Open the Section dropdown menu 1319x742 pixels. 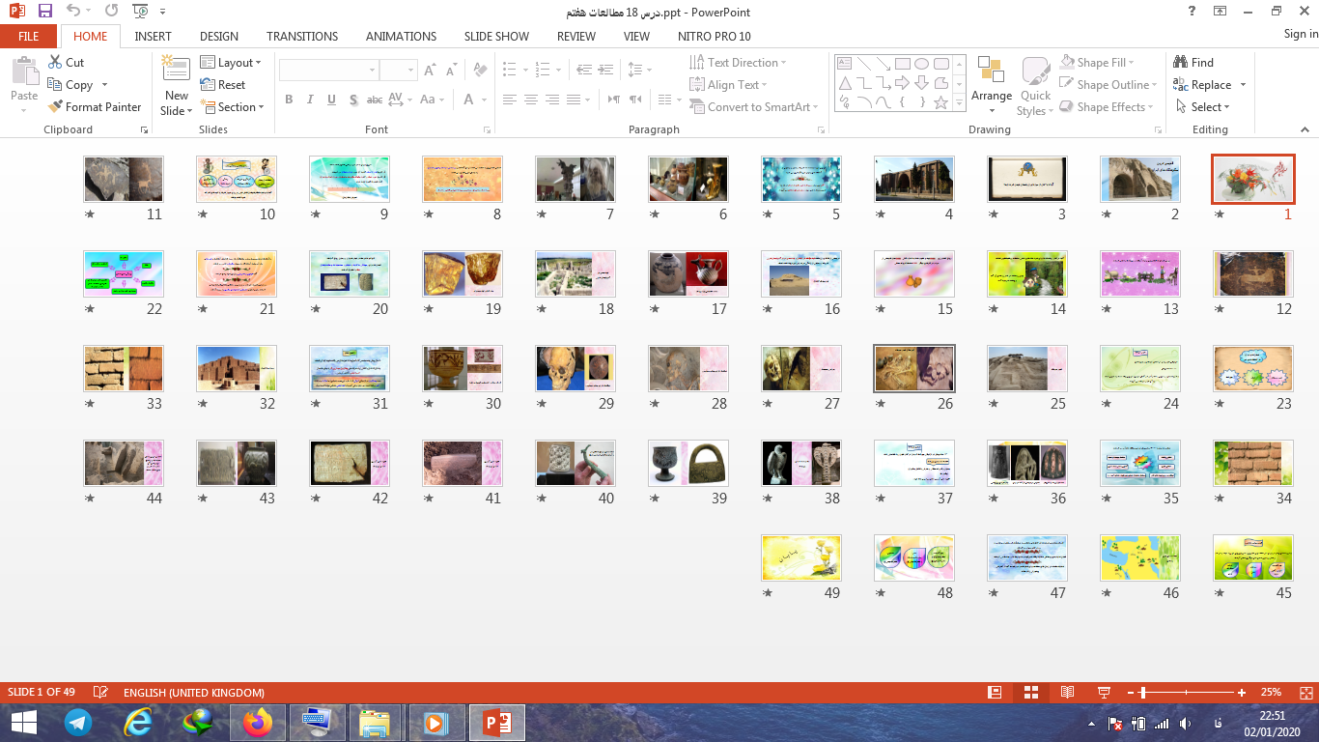click(232, 107)
